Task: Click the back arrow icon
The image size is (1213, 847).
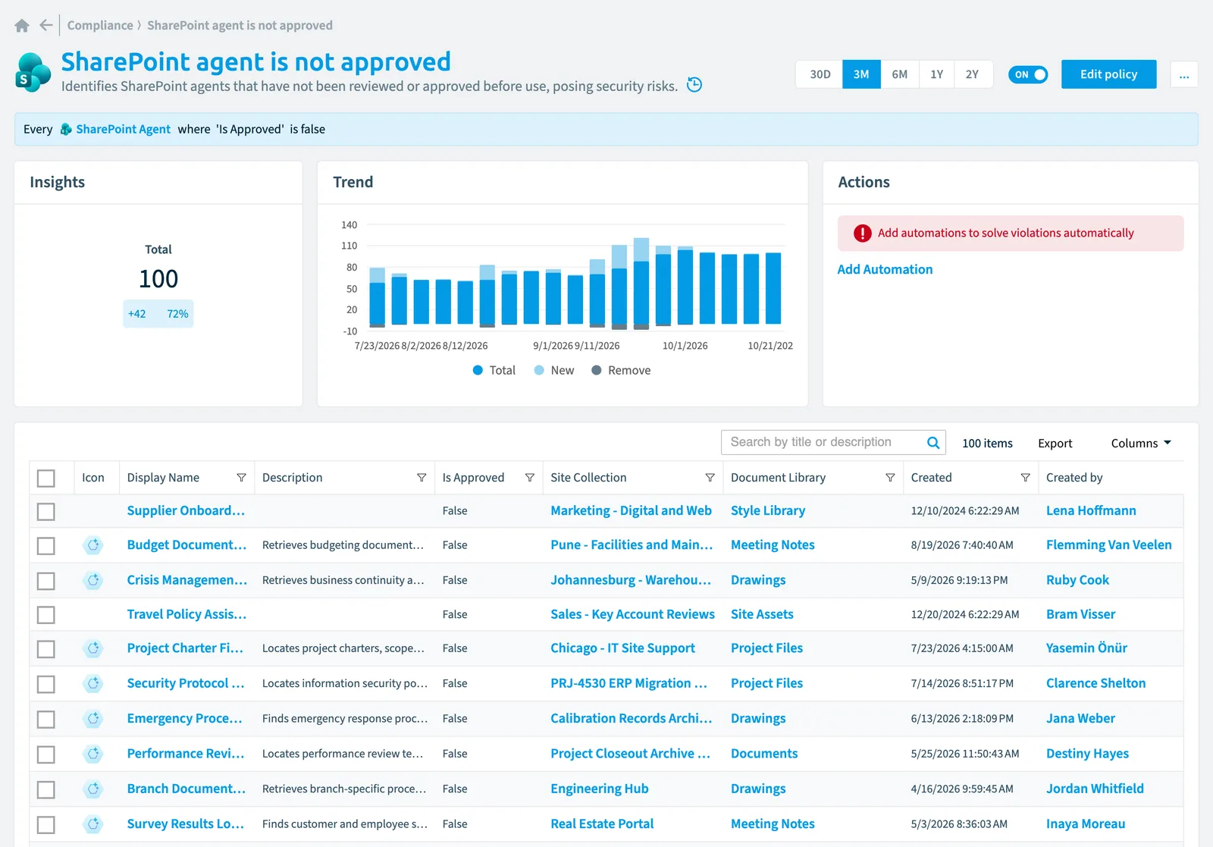Action: (46, 25)
